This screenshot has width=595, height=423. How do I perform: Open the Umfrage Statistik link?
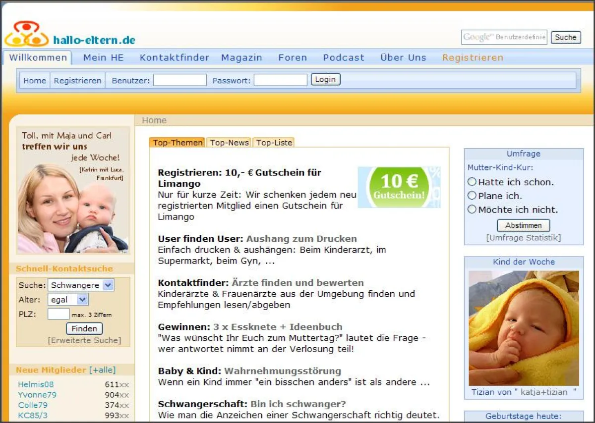(x=523, y=238)
